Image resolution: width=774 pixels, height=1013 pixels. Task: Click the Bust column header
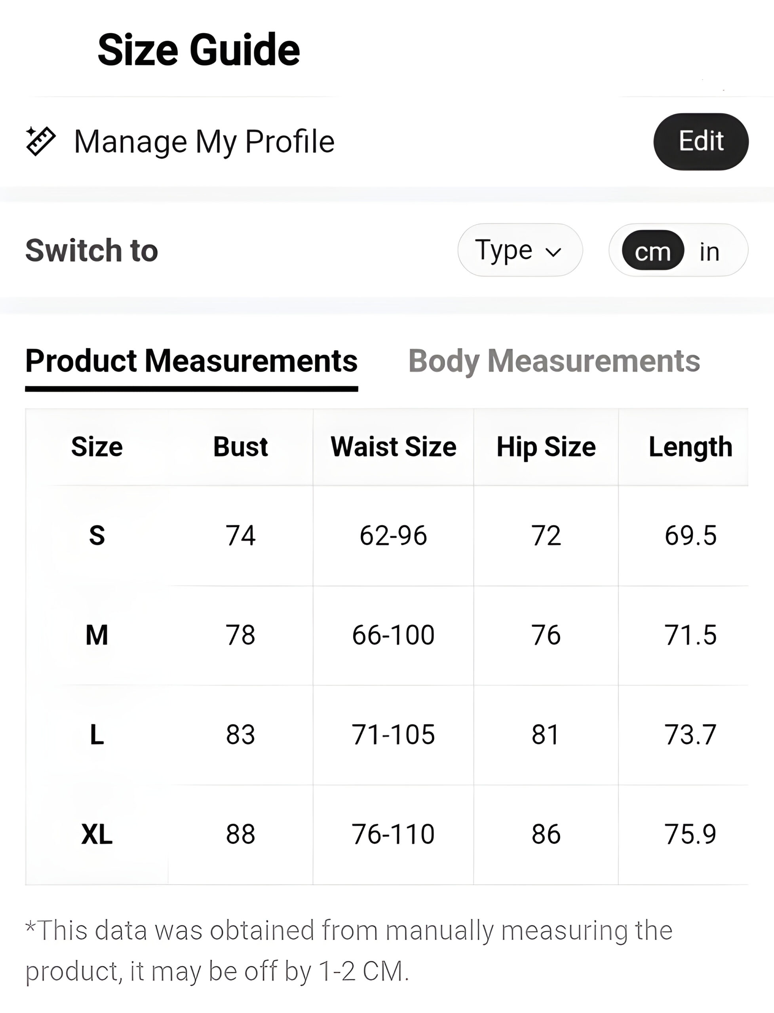point(240,447)
